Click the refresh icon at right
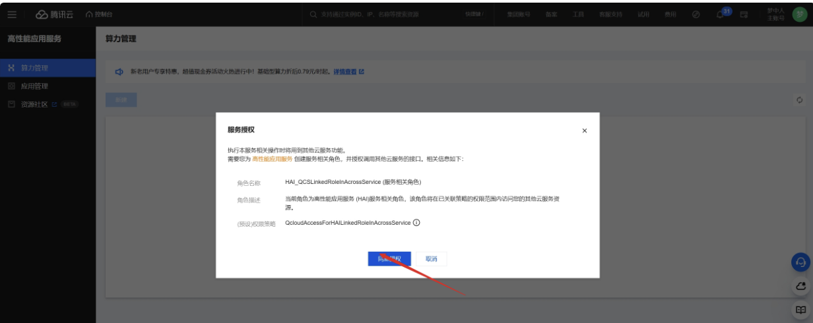 [x=799, y=100]
